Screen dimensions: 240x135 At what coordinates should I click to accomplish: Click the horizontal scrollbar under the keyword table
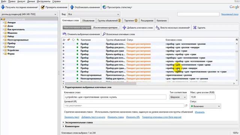100,83
